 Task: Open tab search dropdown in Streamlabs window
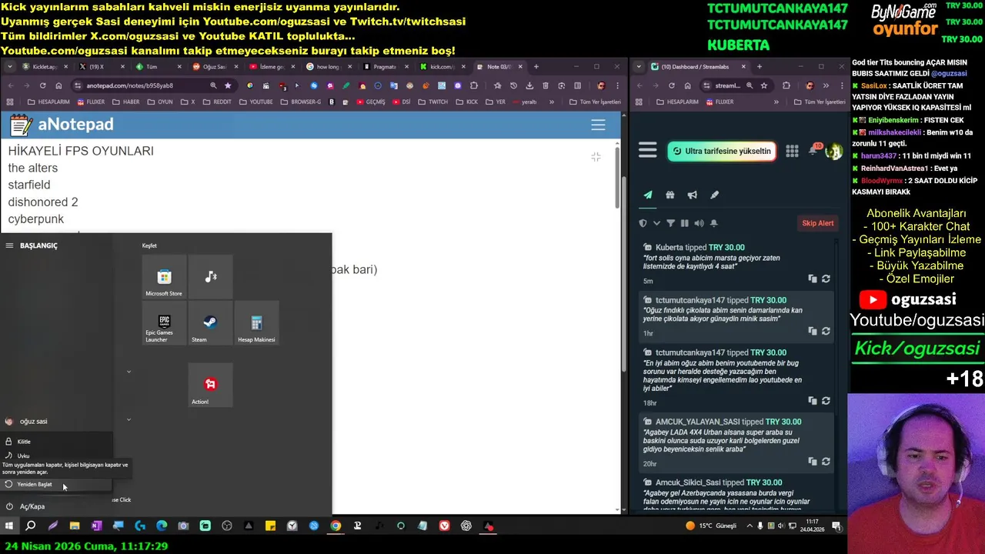click(x=639, y=67)
